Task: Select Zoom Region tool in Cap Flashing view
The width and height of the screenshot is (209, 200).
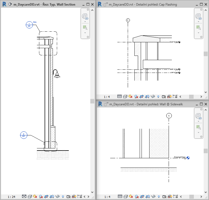Action: (198, 27)
